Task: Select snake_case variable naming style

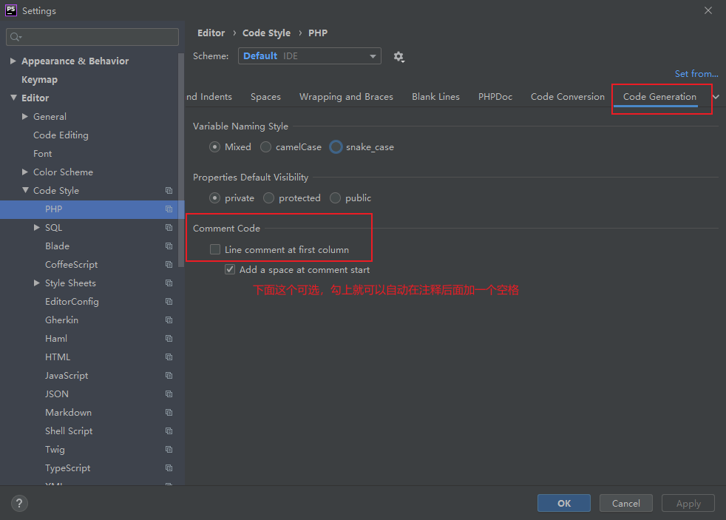Action: tap(336, 147)
